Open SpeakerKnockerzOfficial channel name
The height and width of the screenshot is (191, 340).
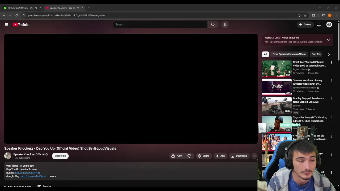tap(29, 154)
